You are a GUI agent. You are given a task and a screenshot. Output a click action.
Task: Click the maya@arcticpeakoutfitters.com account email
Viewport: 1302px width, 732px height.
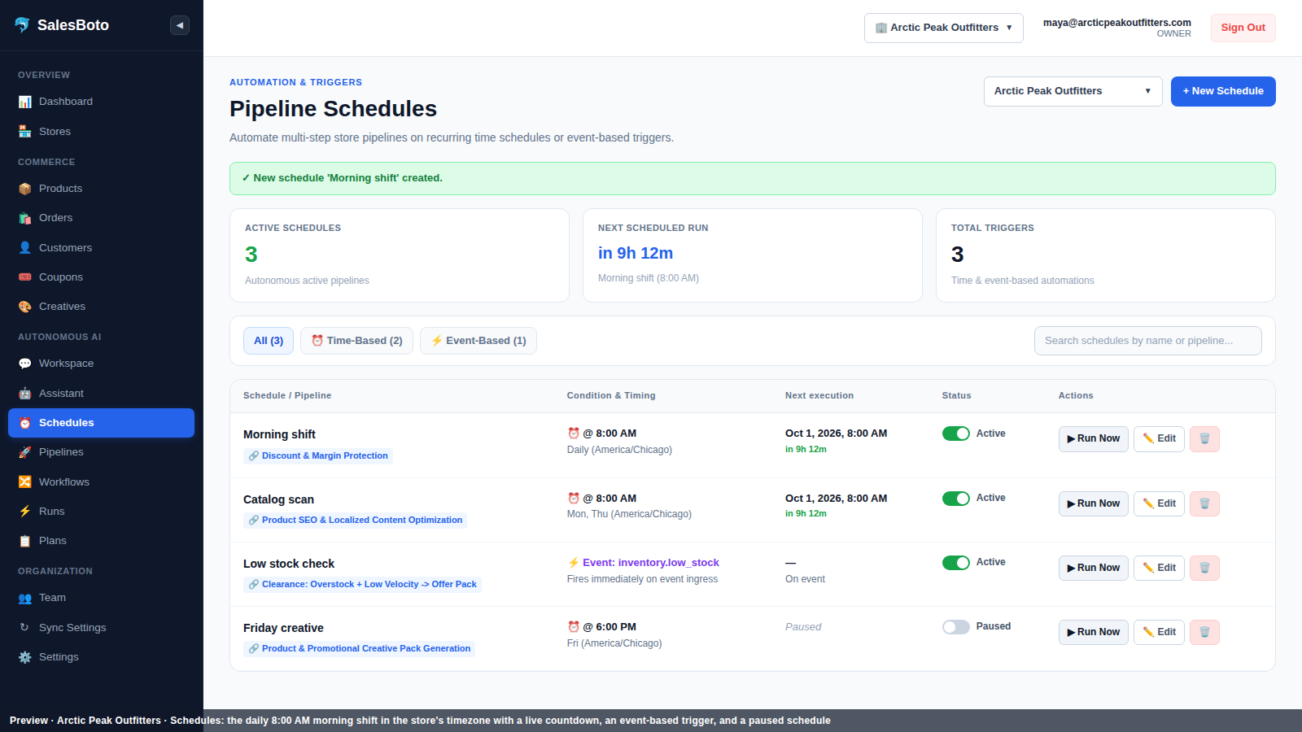pyautogui.click(x=1116, y=23)
